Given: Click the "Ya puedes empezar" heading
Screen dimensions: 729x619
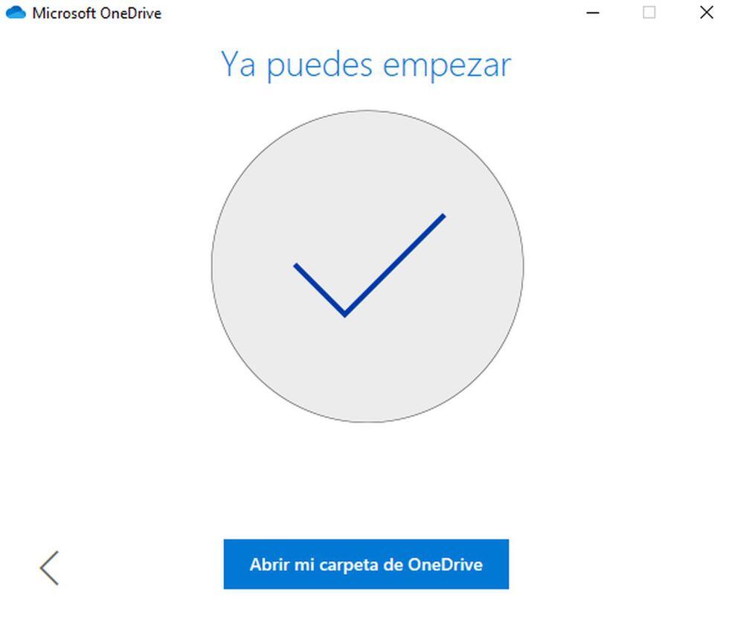Looking at the screenshot, I should point(366,65).
